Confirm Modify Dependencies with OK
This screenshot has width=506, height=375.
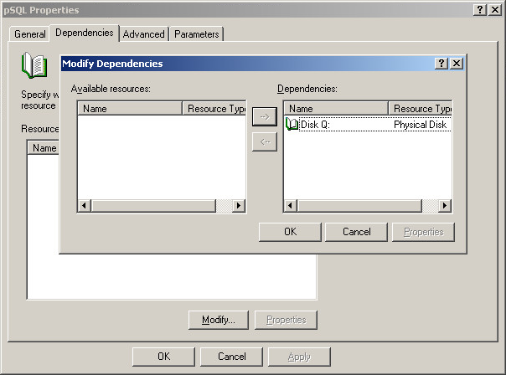(x=290, y=232)
